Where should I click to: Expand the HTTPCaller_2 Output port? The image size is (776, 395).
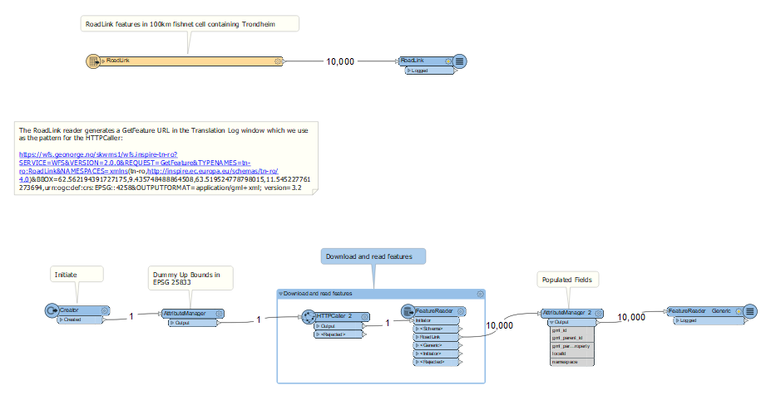point(319,326)
